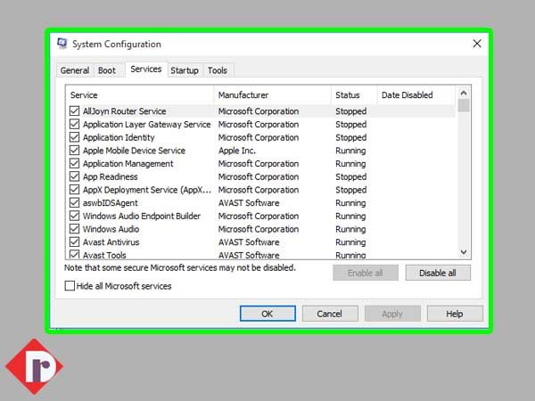The width and height of the screenshot is (535, 401).
Task: Uncheck aswbIDSAgent service checkbox
Action: tap(74, 202)
